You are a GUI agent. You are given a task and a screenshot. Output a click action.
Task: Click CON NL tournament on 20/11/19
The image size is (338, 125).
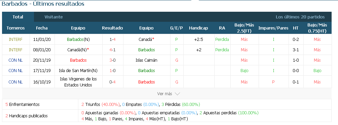pos(15,60)
